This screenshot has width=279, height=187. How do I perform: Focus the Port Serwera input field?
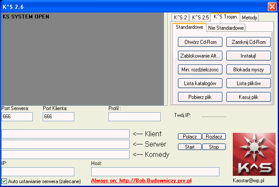[17, 116]
